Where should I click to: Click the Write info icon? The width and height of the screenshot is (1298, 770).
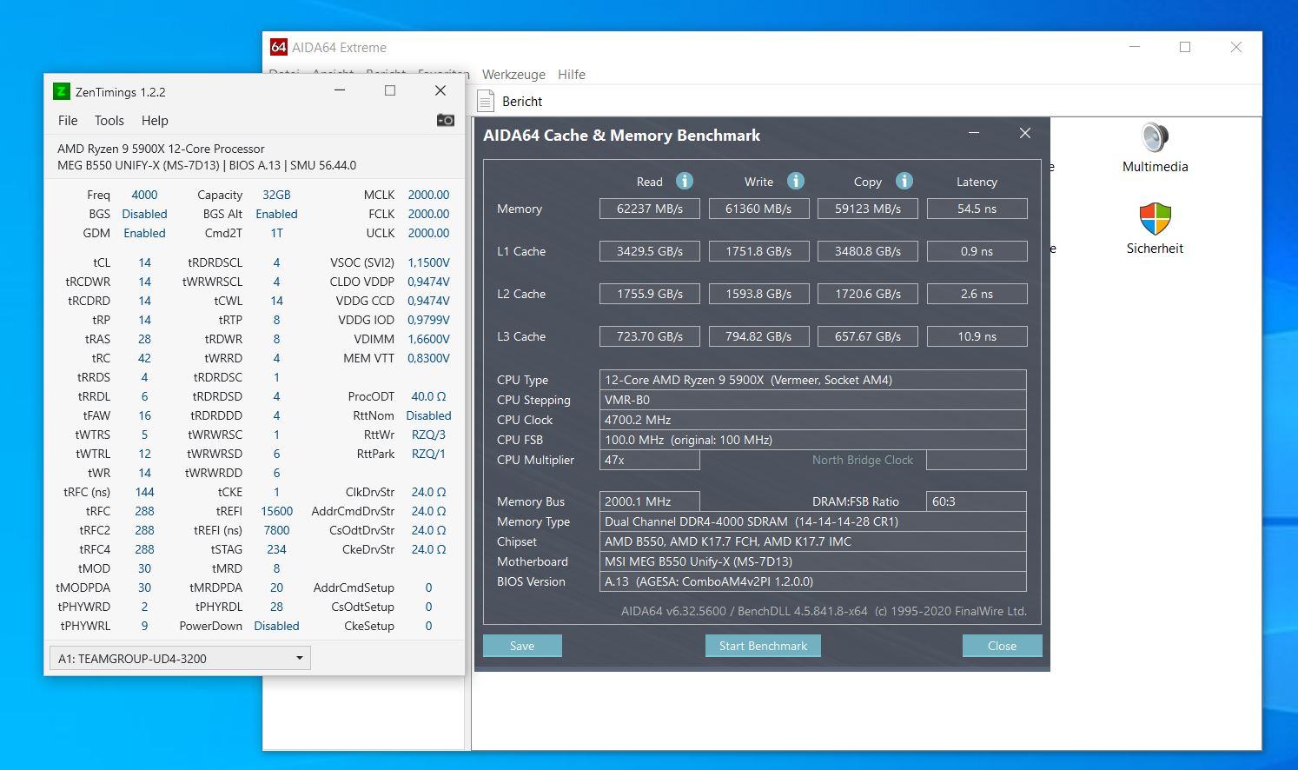pyautogui.click(x=795, y=181)
